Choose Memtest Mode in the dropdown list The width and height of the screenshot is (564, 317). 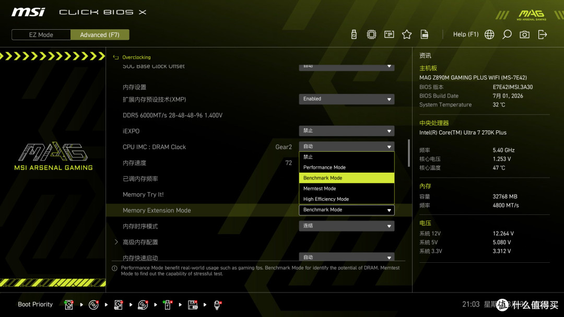(346, 188)
